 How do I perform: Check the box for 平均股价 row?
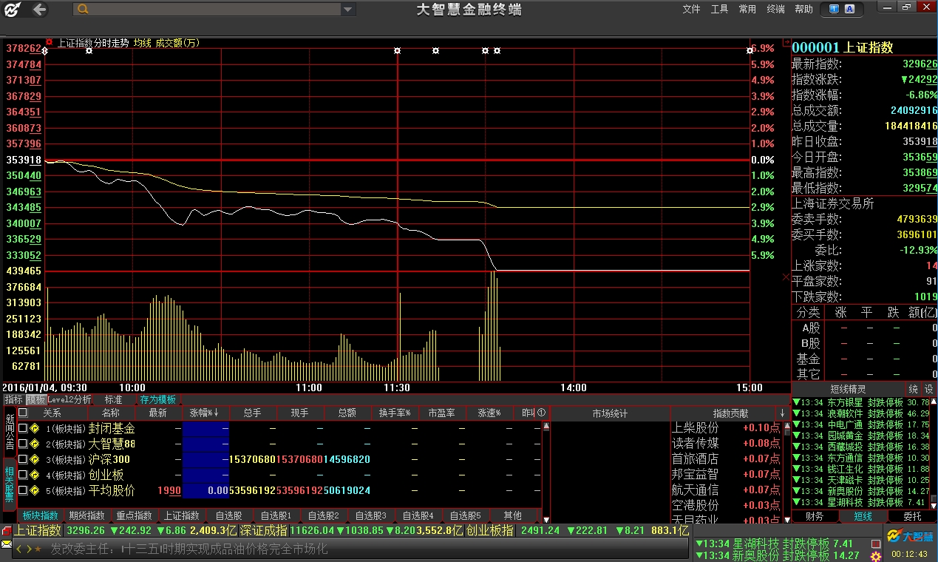(x=22, y=490)
